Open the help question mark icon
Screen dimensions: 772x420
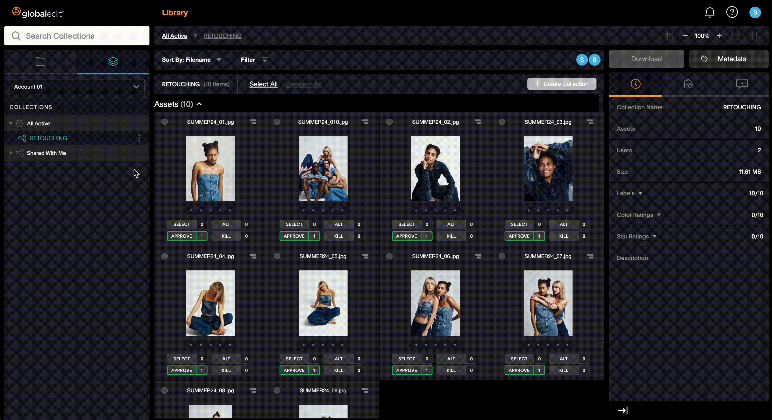(732, 12)
